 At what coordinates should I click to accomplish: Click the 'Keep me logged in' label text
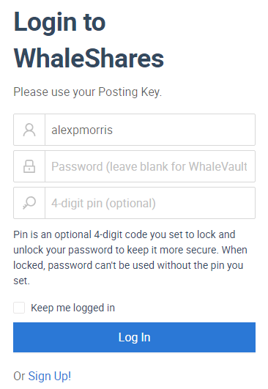pyautogui.click(x=72, y=308)
